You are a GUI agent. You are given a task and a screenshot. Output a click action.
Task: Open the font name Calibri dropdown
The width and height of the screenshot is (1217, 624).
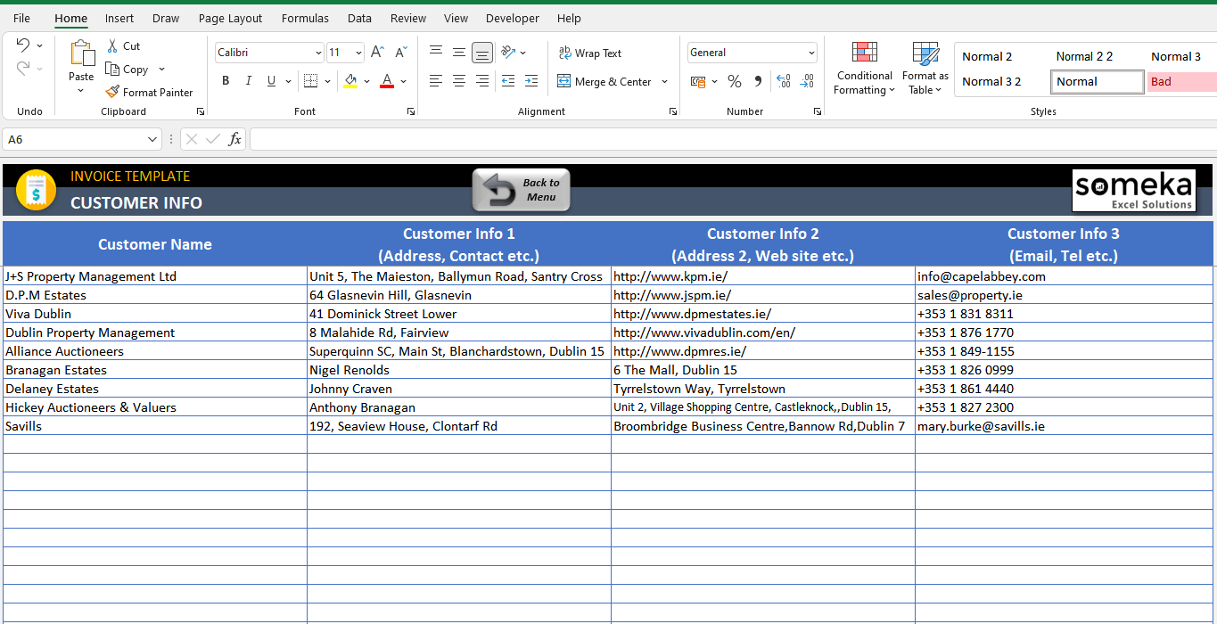318,53
